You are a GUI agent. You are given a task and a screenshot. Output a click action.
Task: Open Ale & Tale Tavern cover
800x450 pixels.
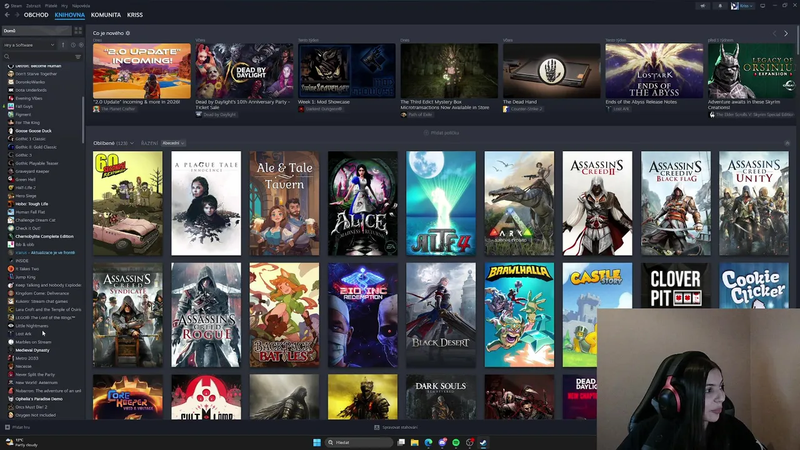coord(284,203)
